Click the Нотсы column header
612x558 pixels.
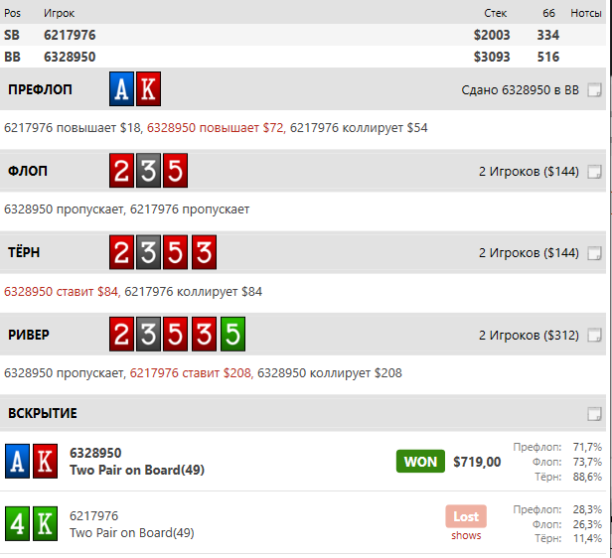(586, 13)
